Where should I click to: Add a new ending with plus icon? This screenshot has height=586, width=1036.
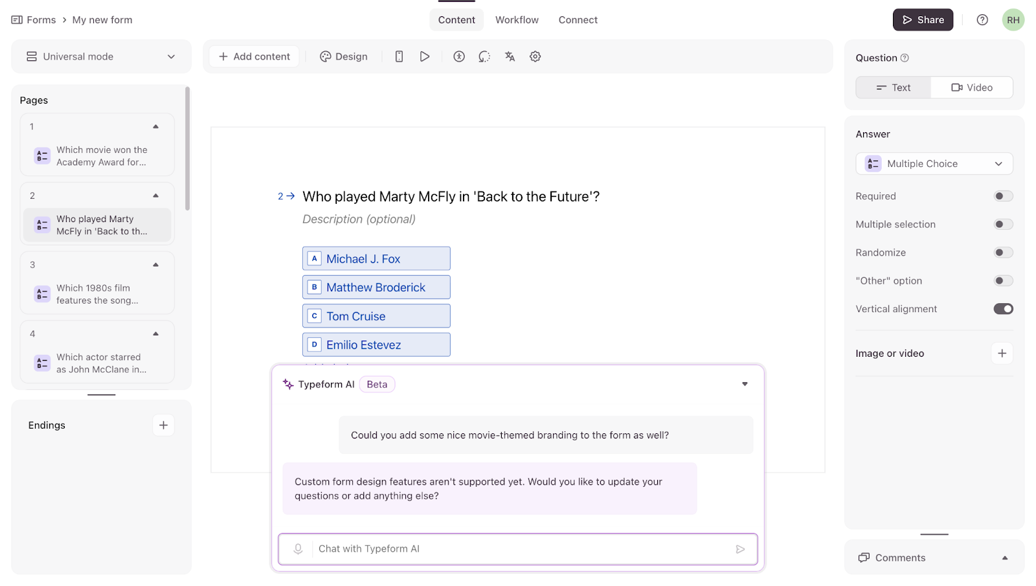click(x=163, y=425)
